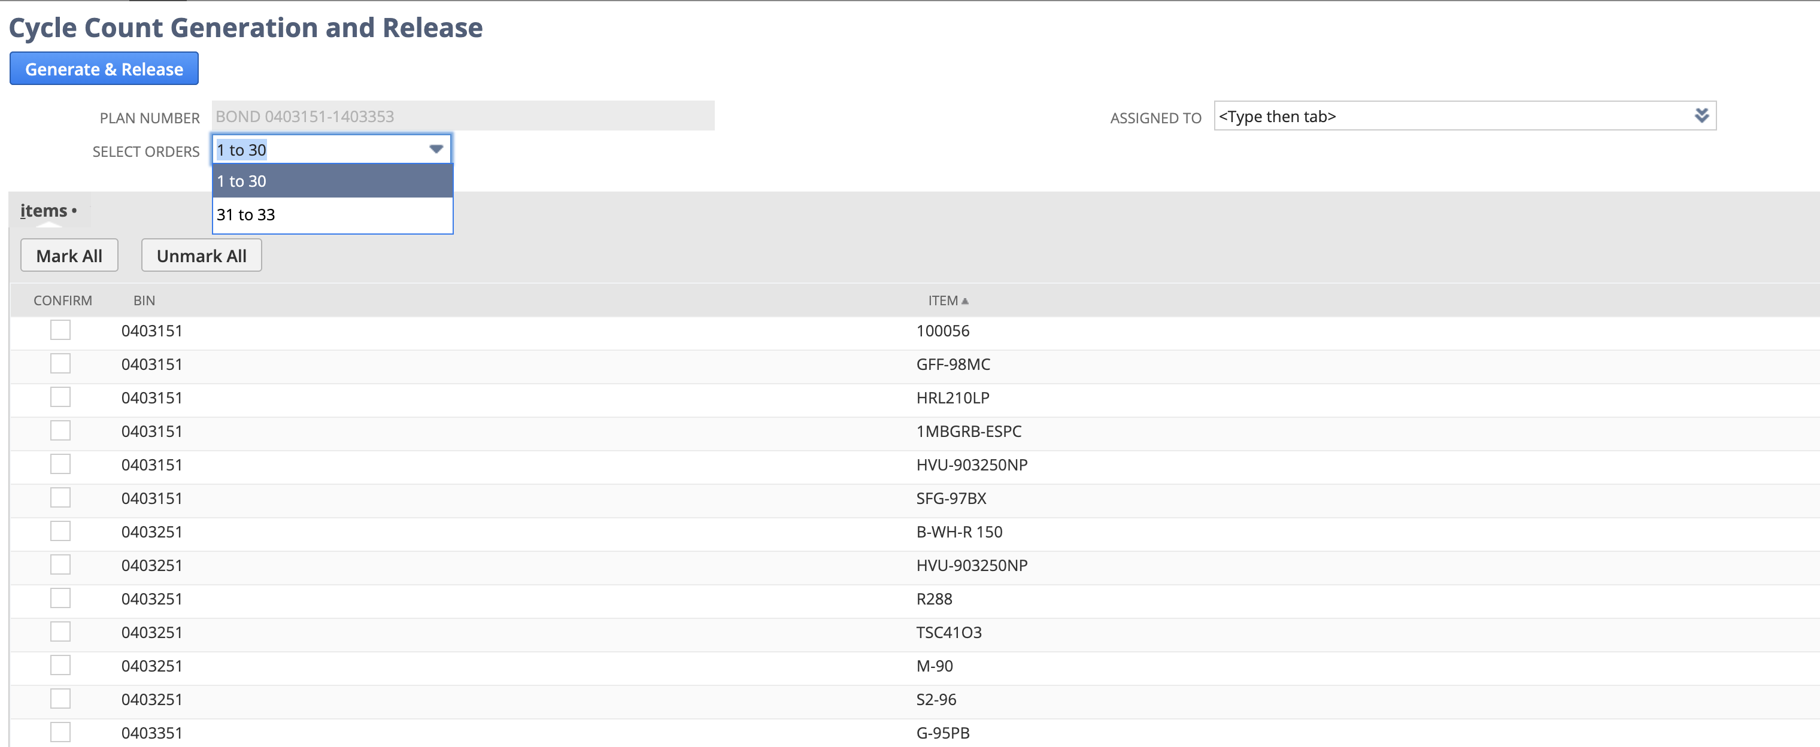Screen dimensions: 1820x747
Task: Click the Mark All button
Action: coord(68,255)
